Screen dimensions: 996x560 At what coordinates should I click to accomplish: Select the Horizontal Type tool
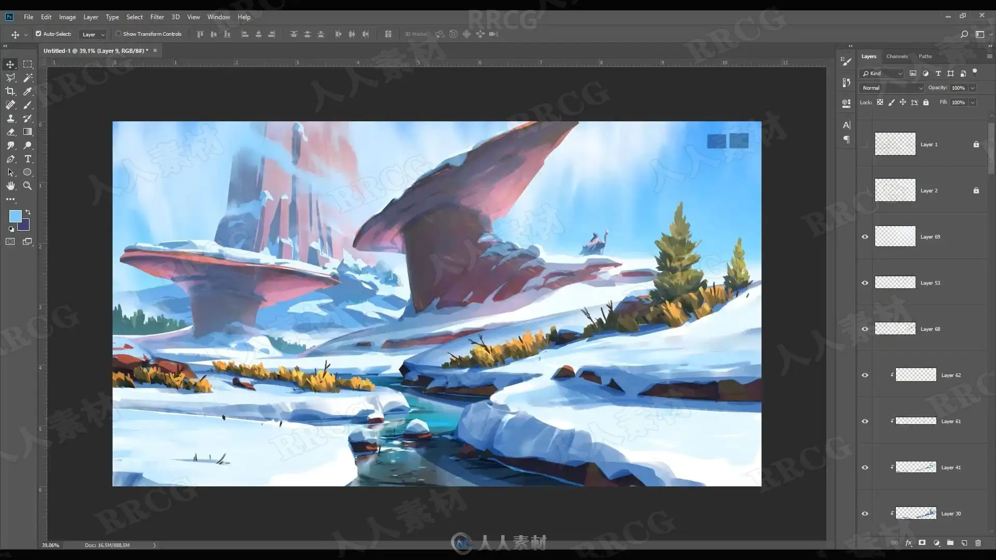tap(27, 159)
